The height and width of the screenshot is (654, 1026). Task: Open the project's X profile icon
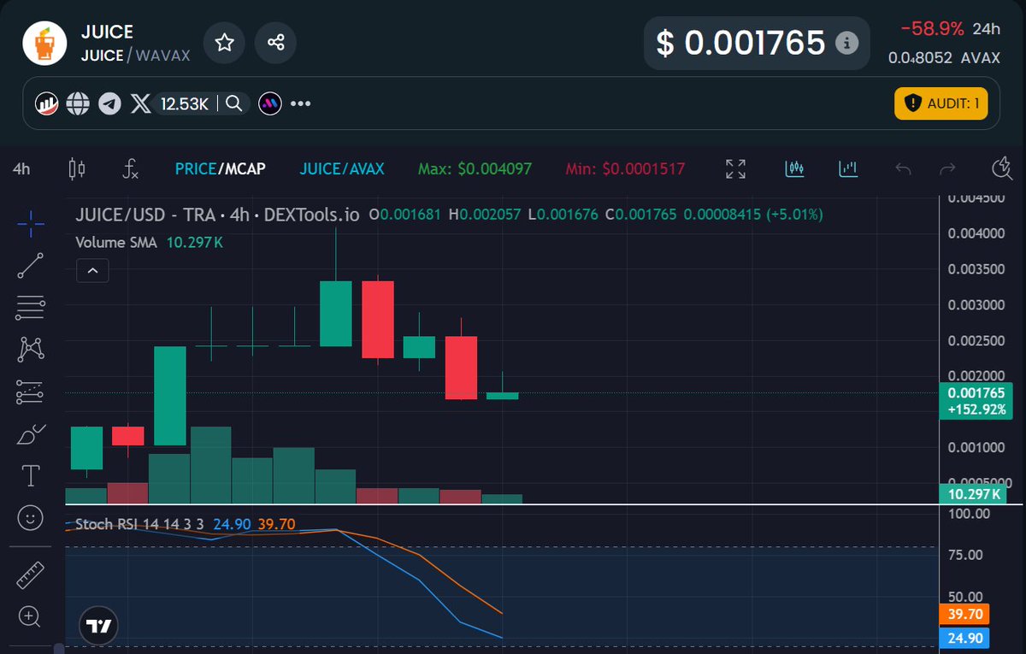[x=140, y=104]
